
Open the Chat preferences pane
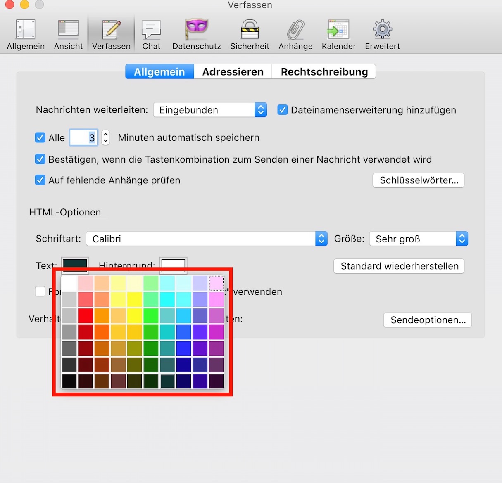coord(151,35)
